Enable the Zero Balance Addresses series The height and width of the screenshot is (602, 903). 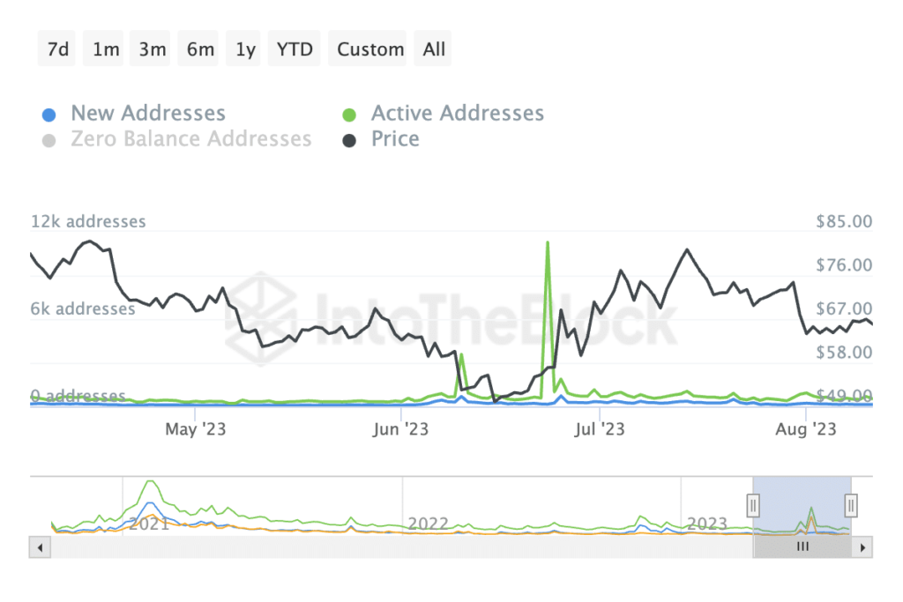(191, 138)
